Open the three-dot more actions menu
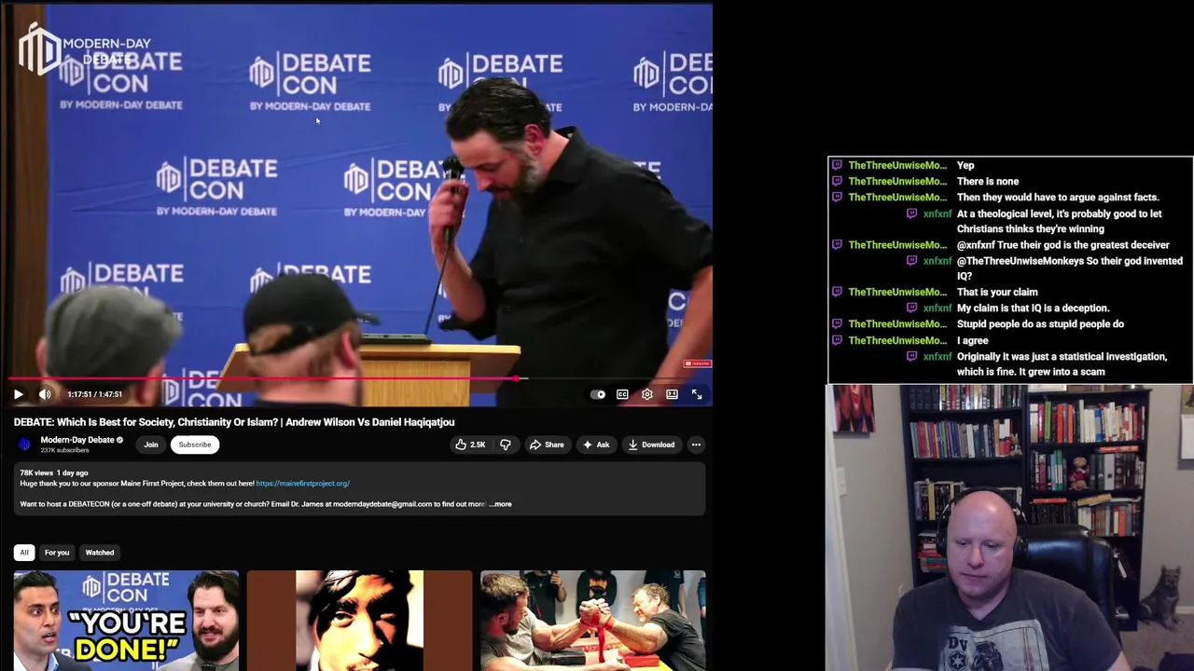Viewport: 1194px width, 671px height. pyautogui.click(x=696, y=445)
